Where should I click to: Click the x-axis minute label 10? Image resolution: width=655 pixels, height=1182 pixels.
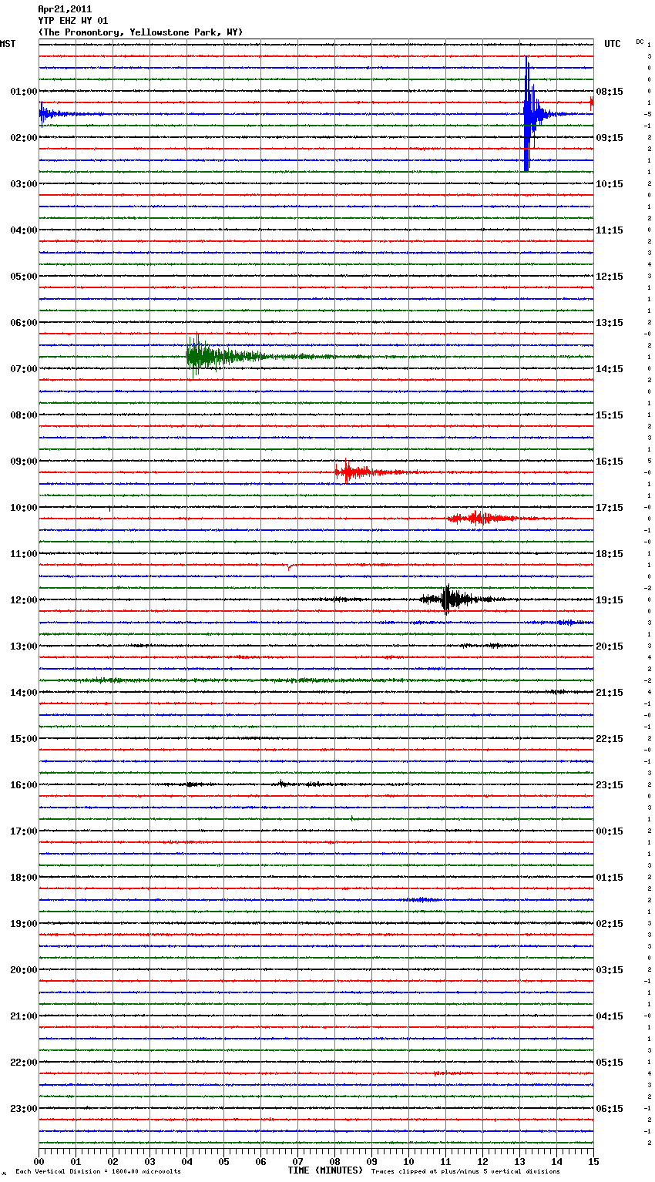pyautogui.click(x=408, y=1161)
